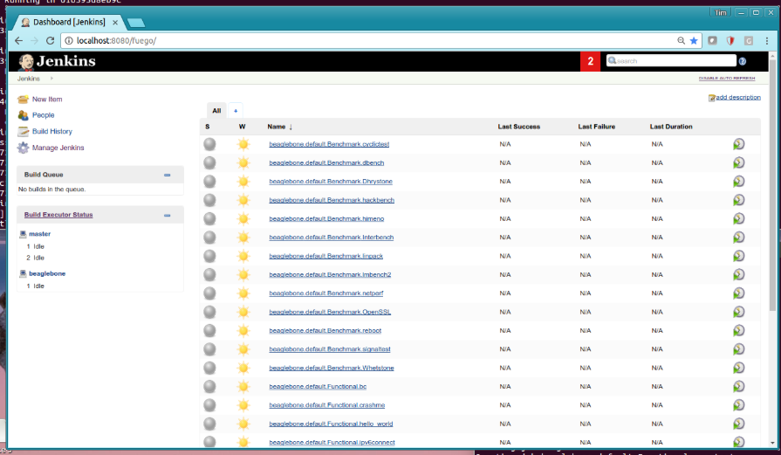Click the New Item sidebar icon
This screenshot has height=455, width=781.
pos(23,100)
